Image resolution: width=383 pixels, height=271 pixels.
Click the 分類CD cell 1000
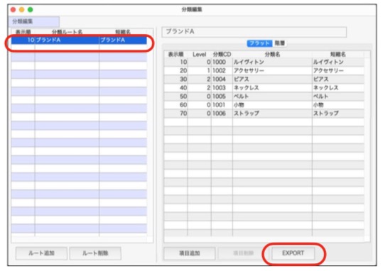point(222,62)
